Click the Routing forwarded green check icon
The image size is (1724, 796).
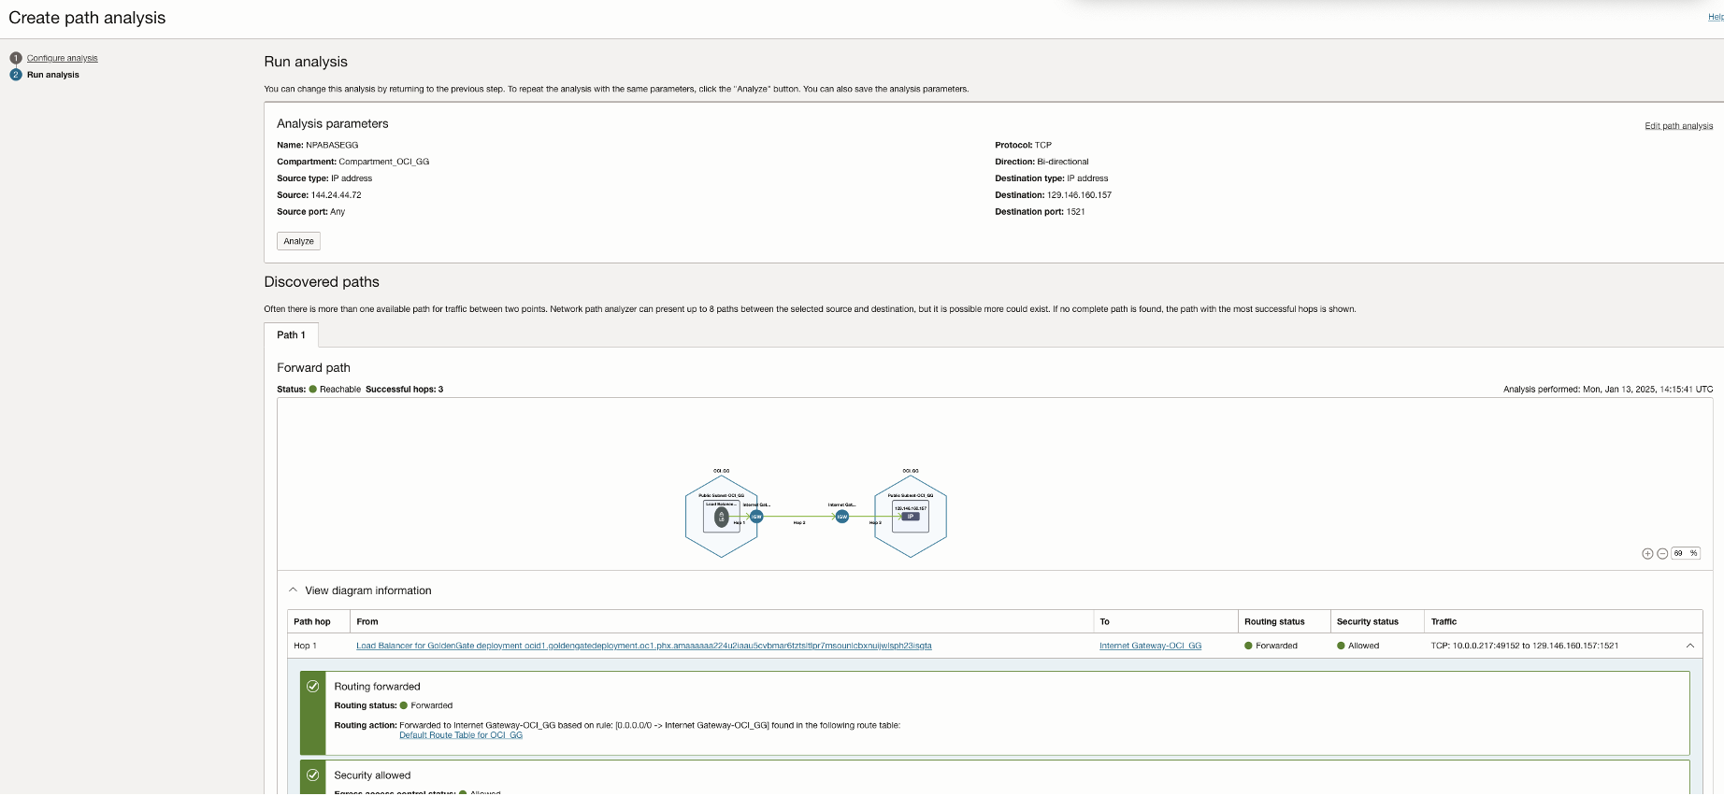[x=313, y=686]
